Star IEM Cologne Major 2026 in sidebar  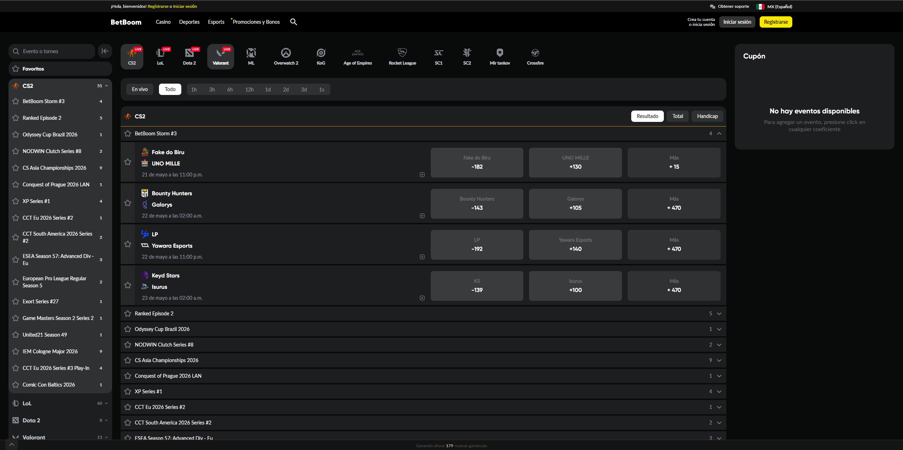(16, 351)
